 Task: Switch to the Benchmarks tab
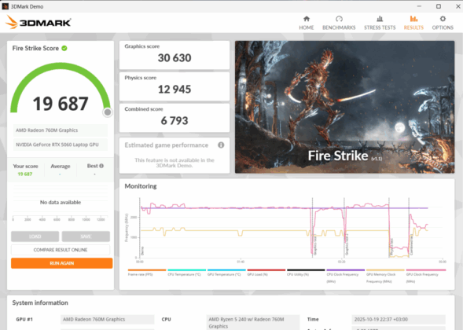coord(339,23)
